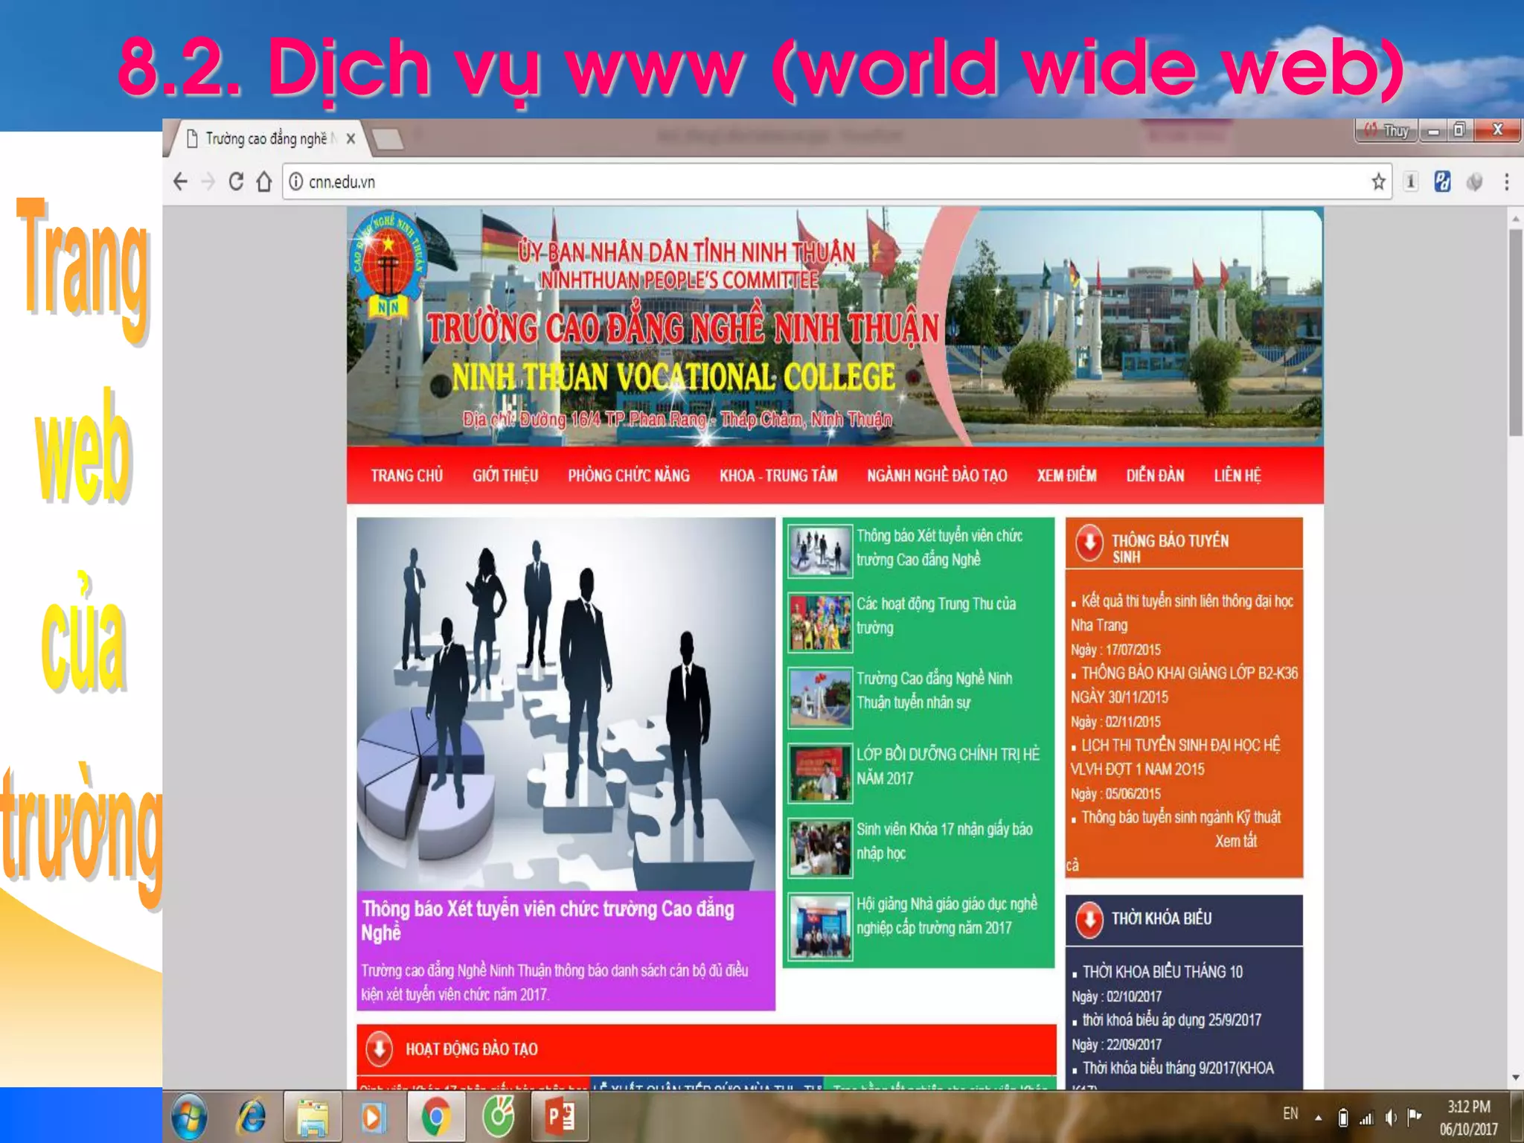The height and width of the screenshot is (1143, 1524).
Task: Click thumbnail for tuyển nhân sự news
Action: coord(820,698)
